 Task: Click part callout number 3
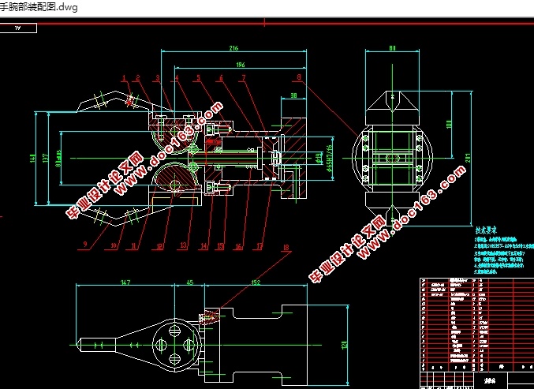tap(157, 78)
